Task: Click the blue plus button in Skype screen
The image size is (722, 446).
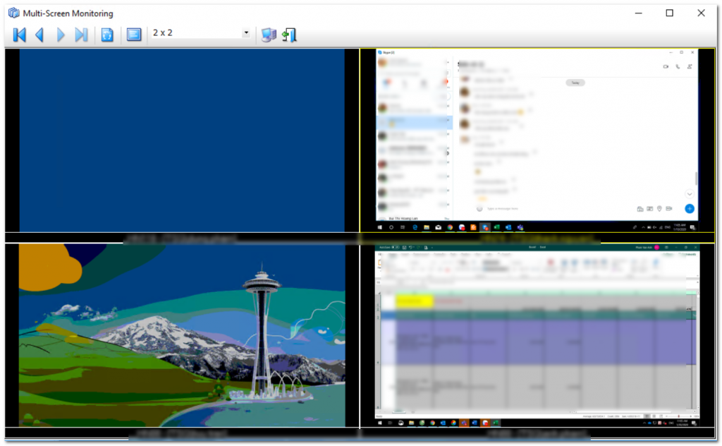Action: click(x=690, y=209)
